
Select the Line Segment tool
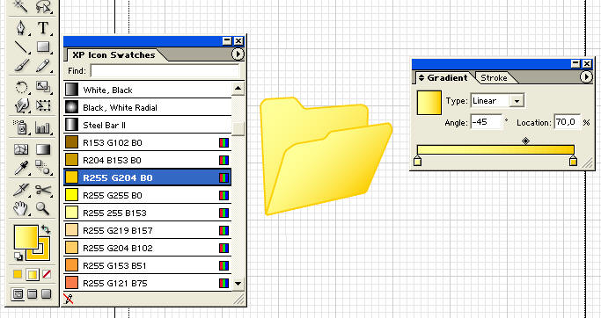21,47
